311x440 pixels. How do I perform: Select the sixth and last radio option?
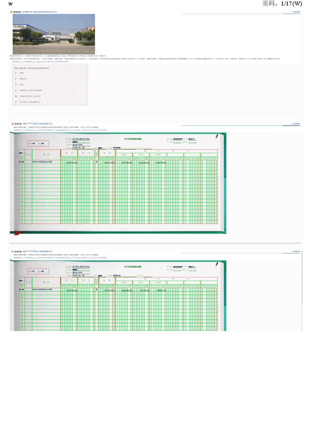click(16, 102)
